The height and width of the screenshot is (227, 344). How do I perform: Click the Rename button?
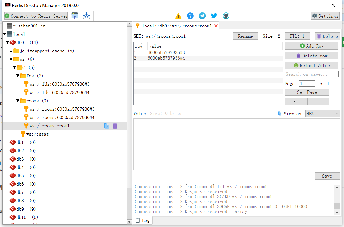[246, 36]
